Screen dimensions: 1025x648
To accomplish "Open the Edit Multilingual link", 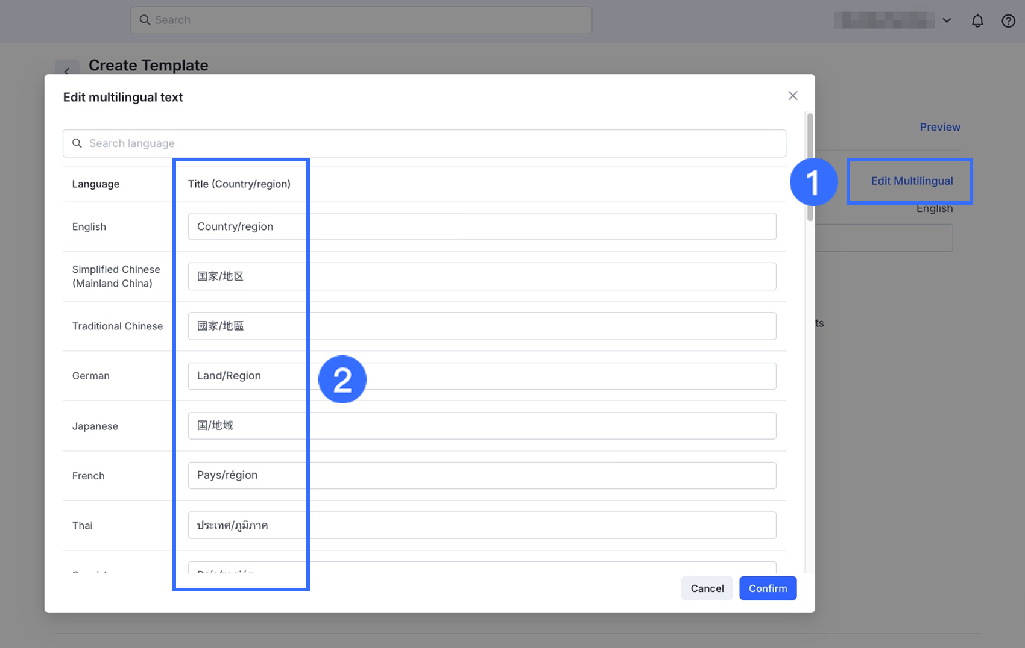I will pos(912,181).
